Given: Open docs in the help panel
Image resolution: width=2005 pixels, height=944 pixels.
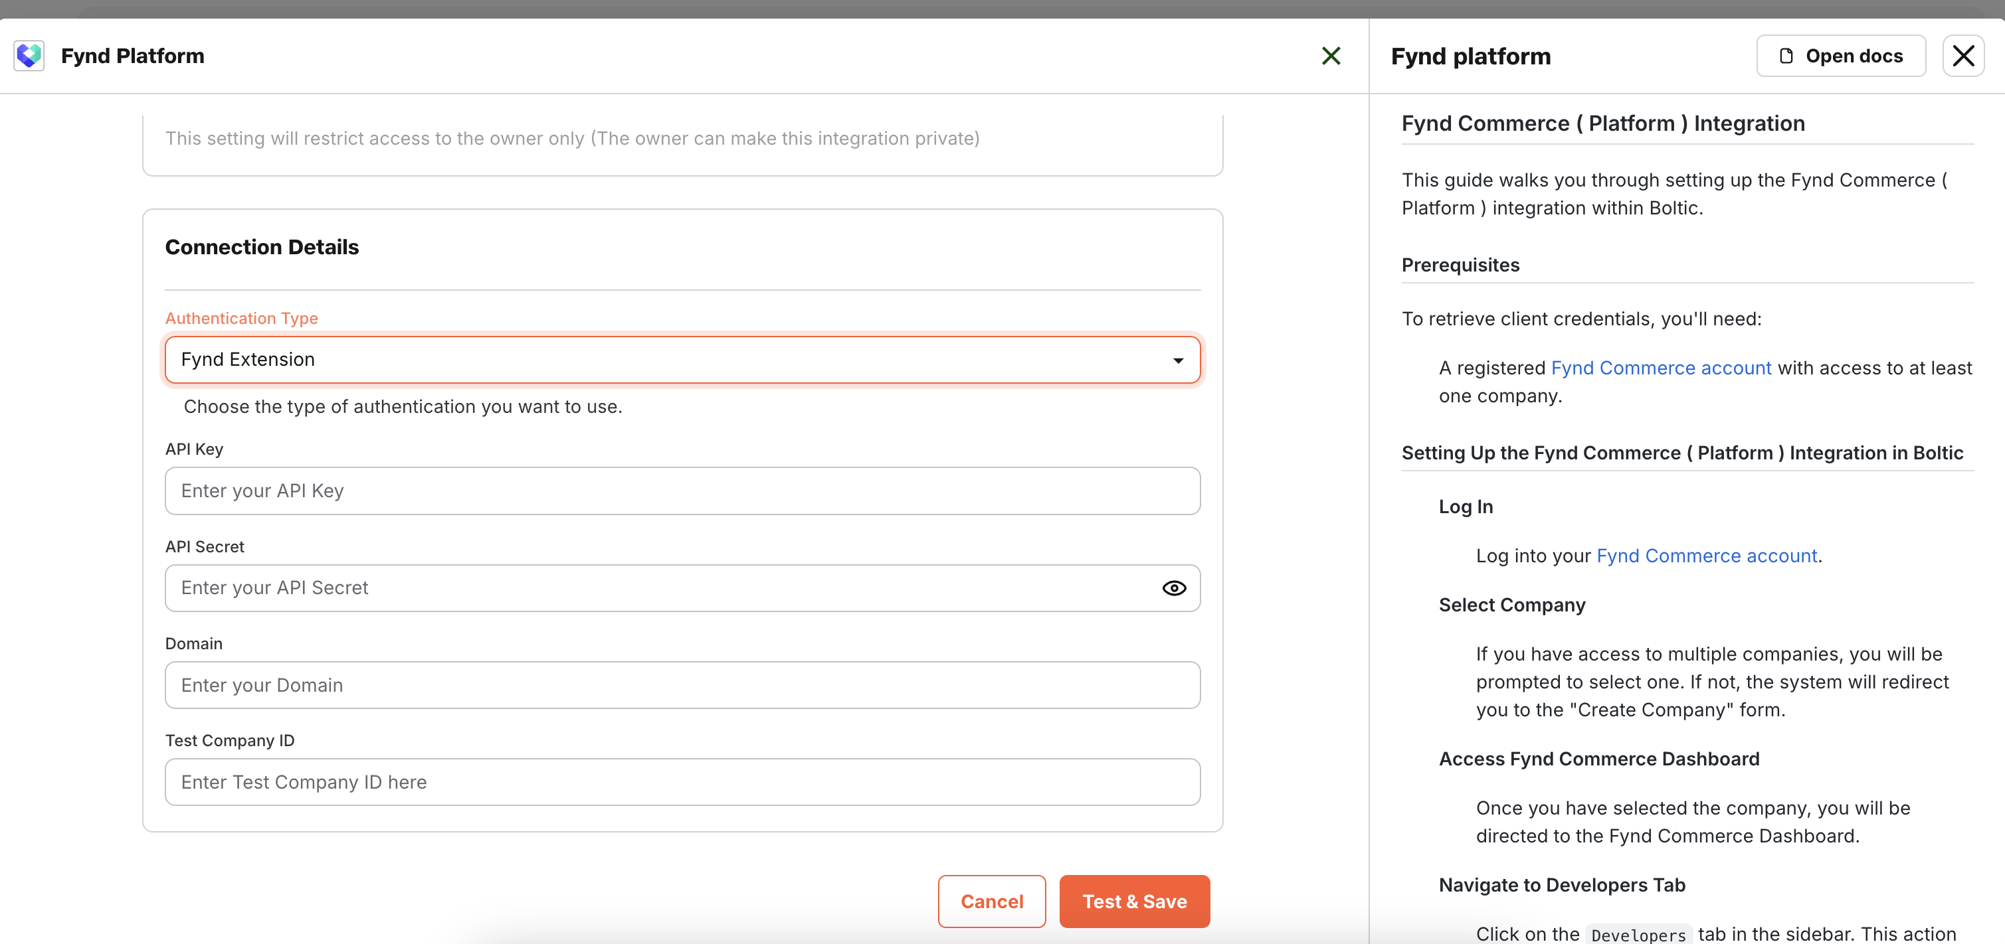Looking at the screenshot, I should [x=1841, y=56].
